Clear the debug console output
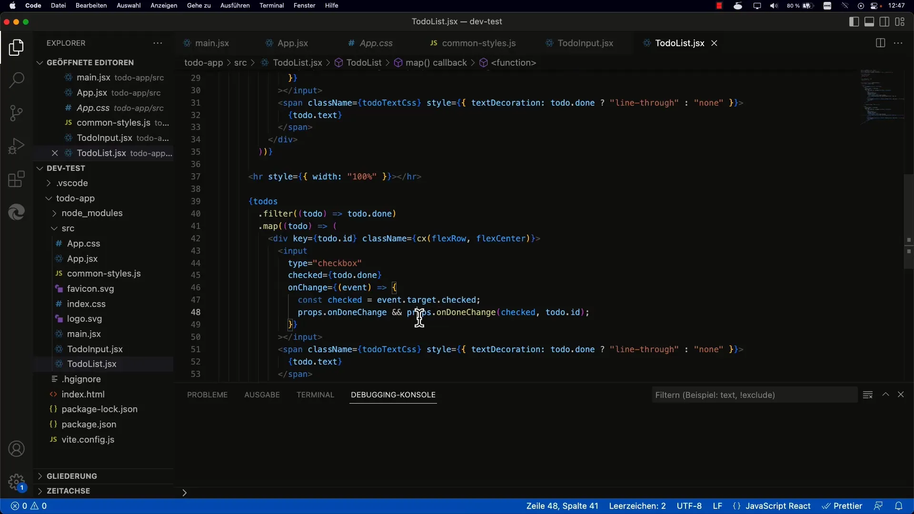914x514 pixels. pos(868,395)
